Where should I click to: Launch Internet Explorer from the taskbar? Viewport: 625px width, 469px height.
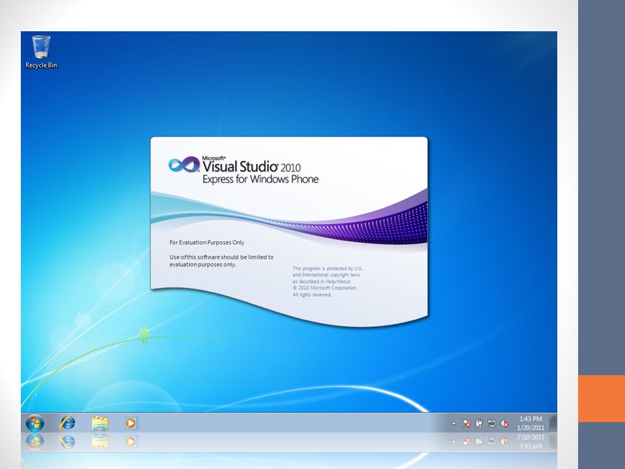tap(67, 423)
